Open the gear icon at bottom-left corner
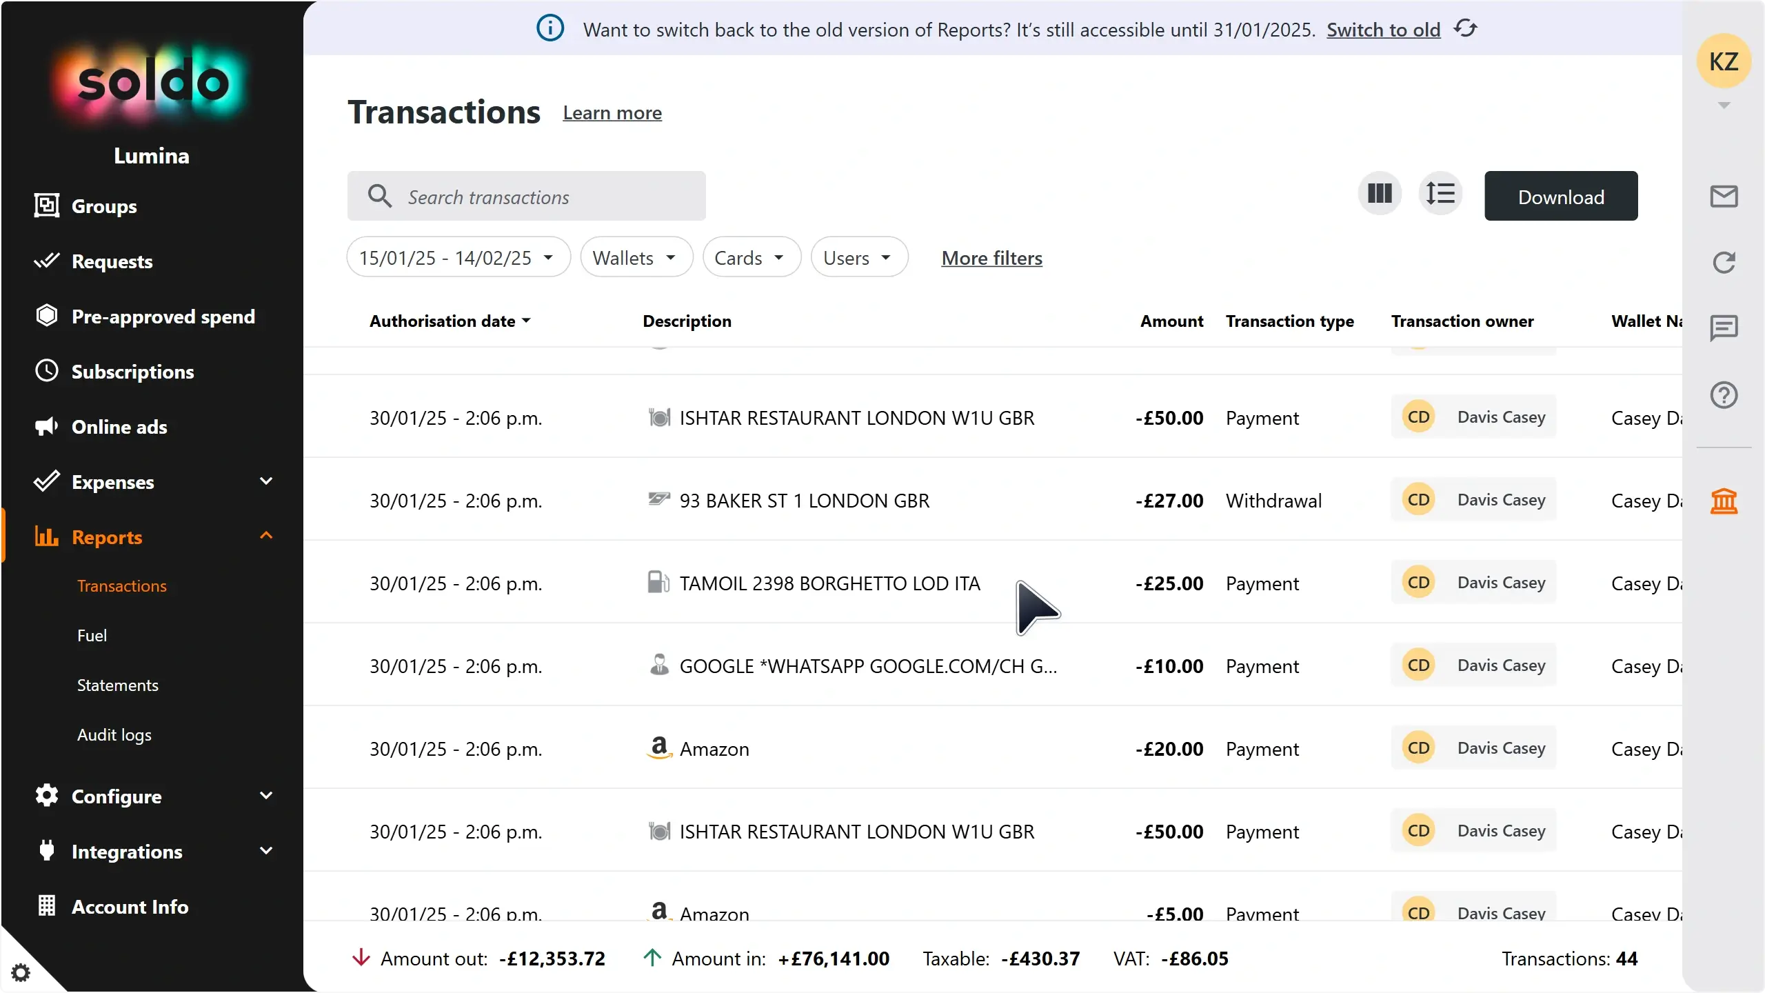The image size is (1765, 993). click(21, 972)
